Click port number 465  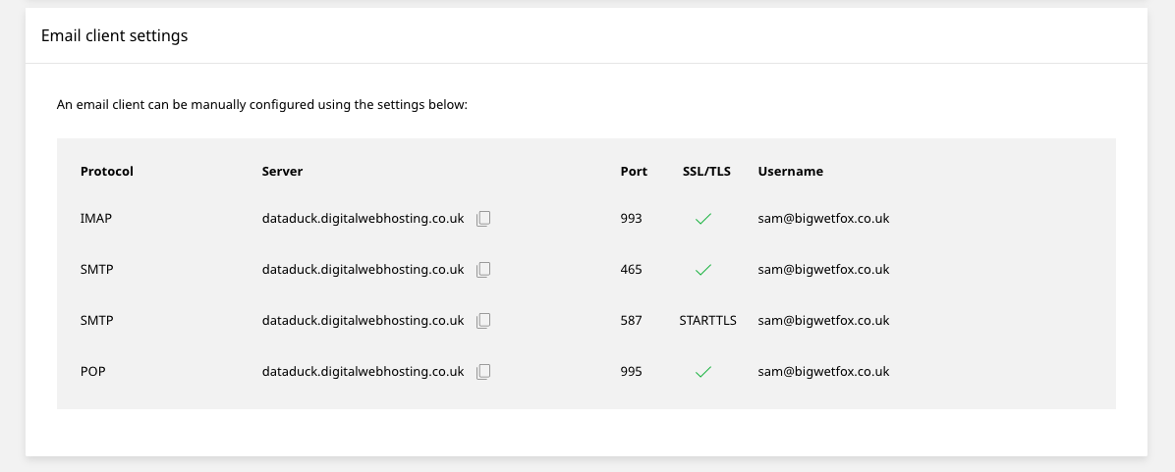[x=631, y=270]
